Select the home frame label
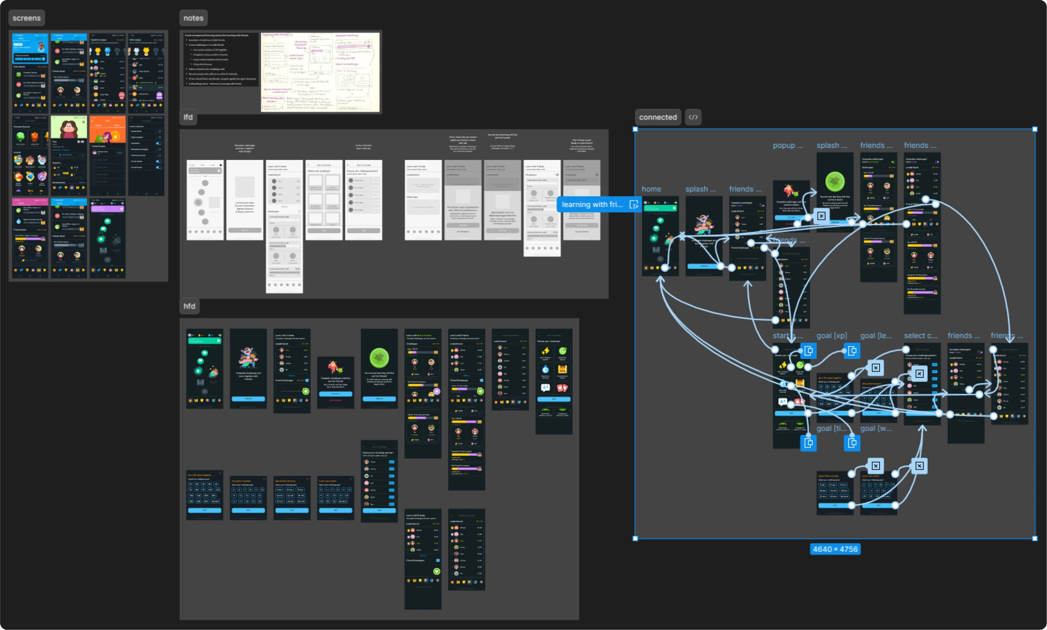 click(x=651, y=189)
